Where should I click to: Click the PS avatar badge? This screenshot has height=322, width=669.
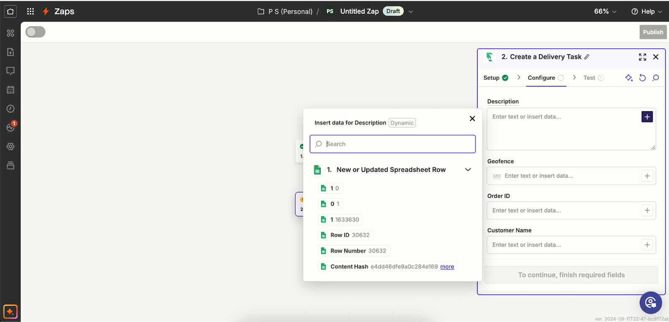(x=330, y=11)
